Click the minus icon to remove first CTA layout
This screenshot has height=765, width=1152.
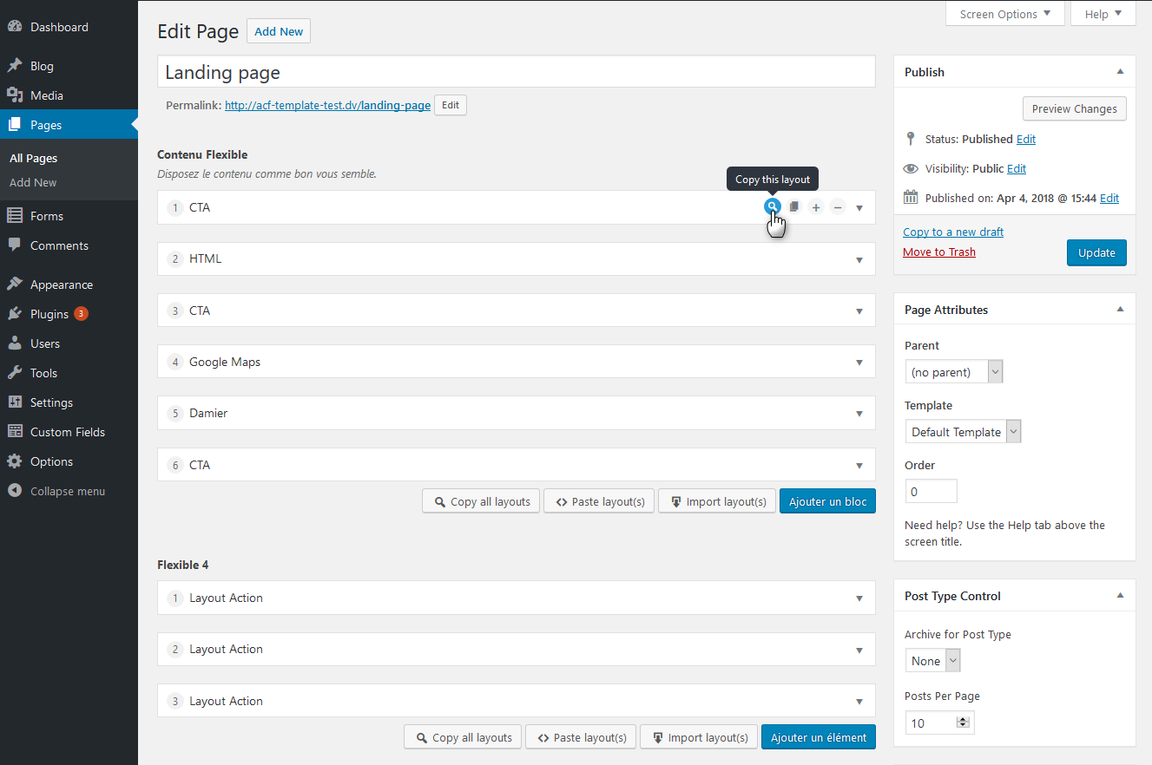(838, 207)
